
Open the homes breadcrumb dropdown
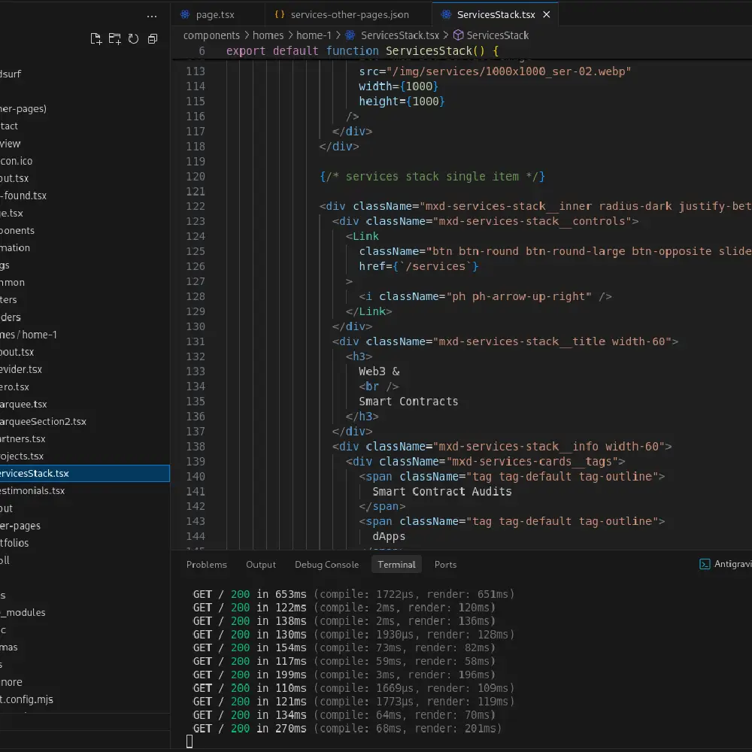[268, 35]
